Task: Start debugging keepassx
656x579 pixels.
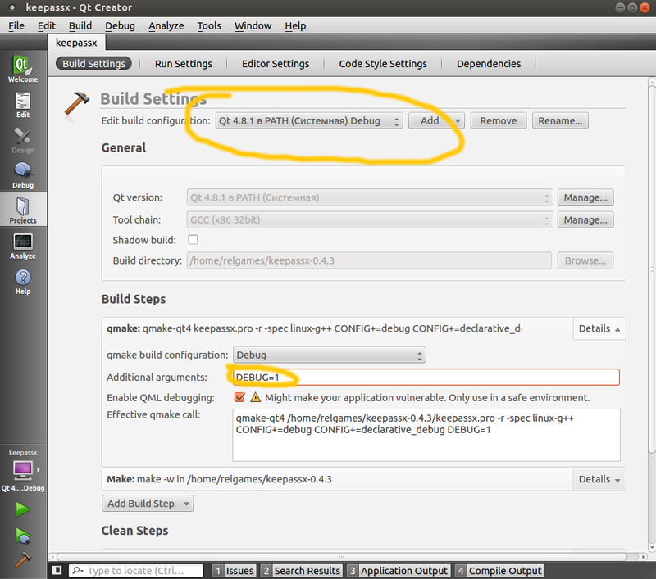Action: click(x=23, y=535)
